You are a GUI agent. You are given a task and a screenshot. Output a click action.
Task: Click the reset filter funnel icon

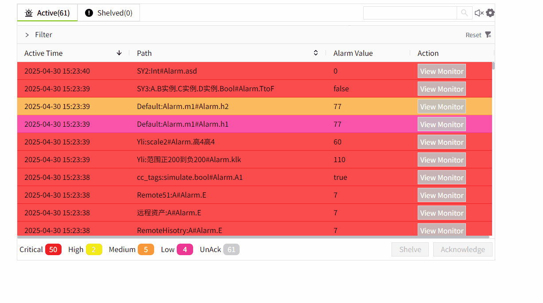488,35
